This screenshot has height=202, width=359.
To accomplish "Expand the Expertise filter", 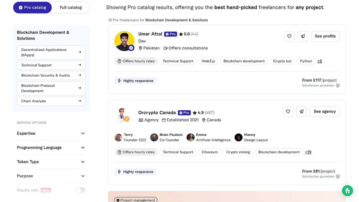I will tap(51, 133).
